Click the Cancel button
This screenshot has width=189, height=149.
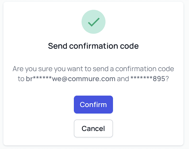pyautogui.click(x=93, y=128)
